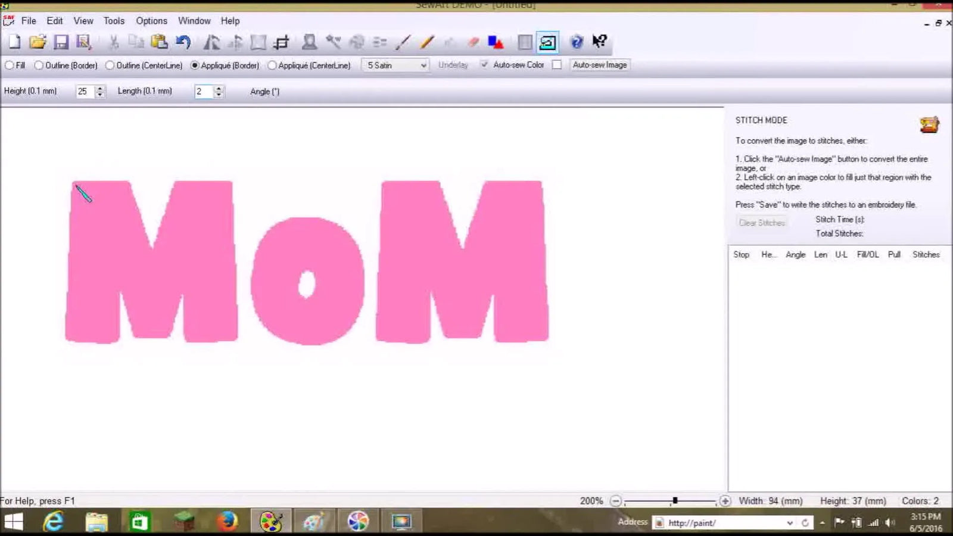Viewport: 953px width, 536px height.
Task: Toggle the Auto-sew Color checkbox
Action: click(x=484, y=65)
